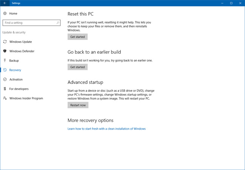245x170 pixels.
Task: Click the Home gear icon
Action: point(5,13)
